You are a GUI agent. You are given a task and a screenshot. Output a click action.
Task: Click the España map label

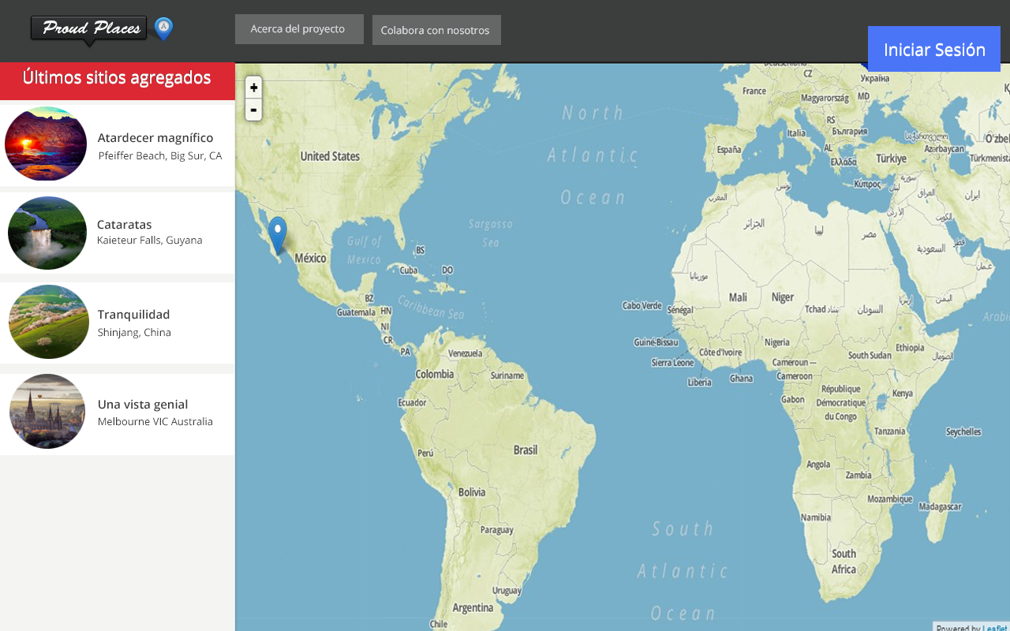pos(728,149)
